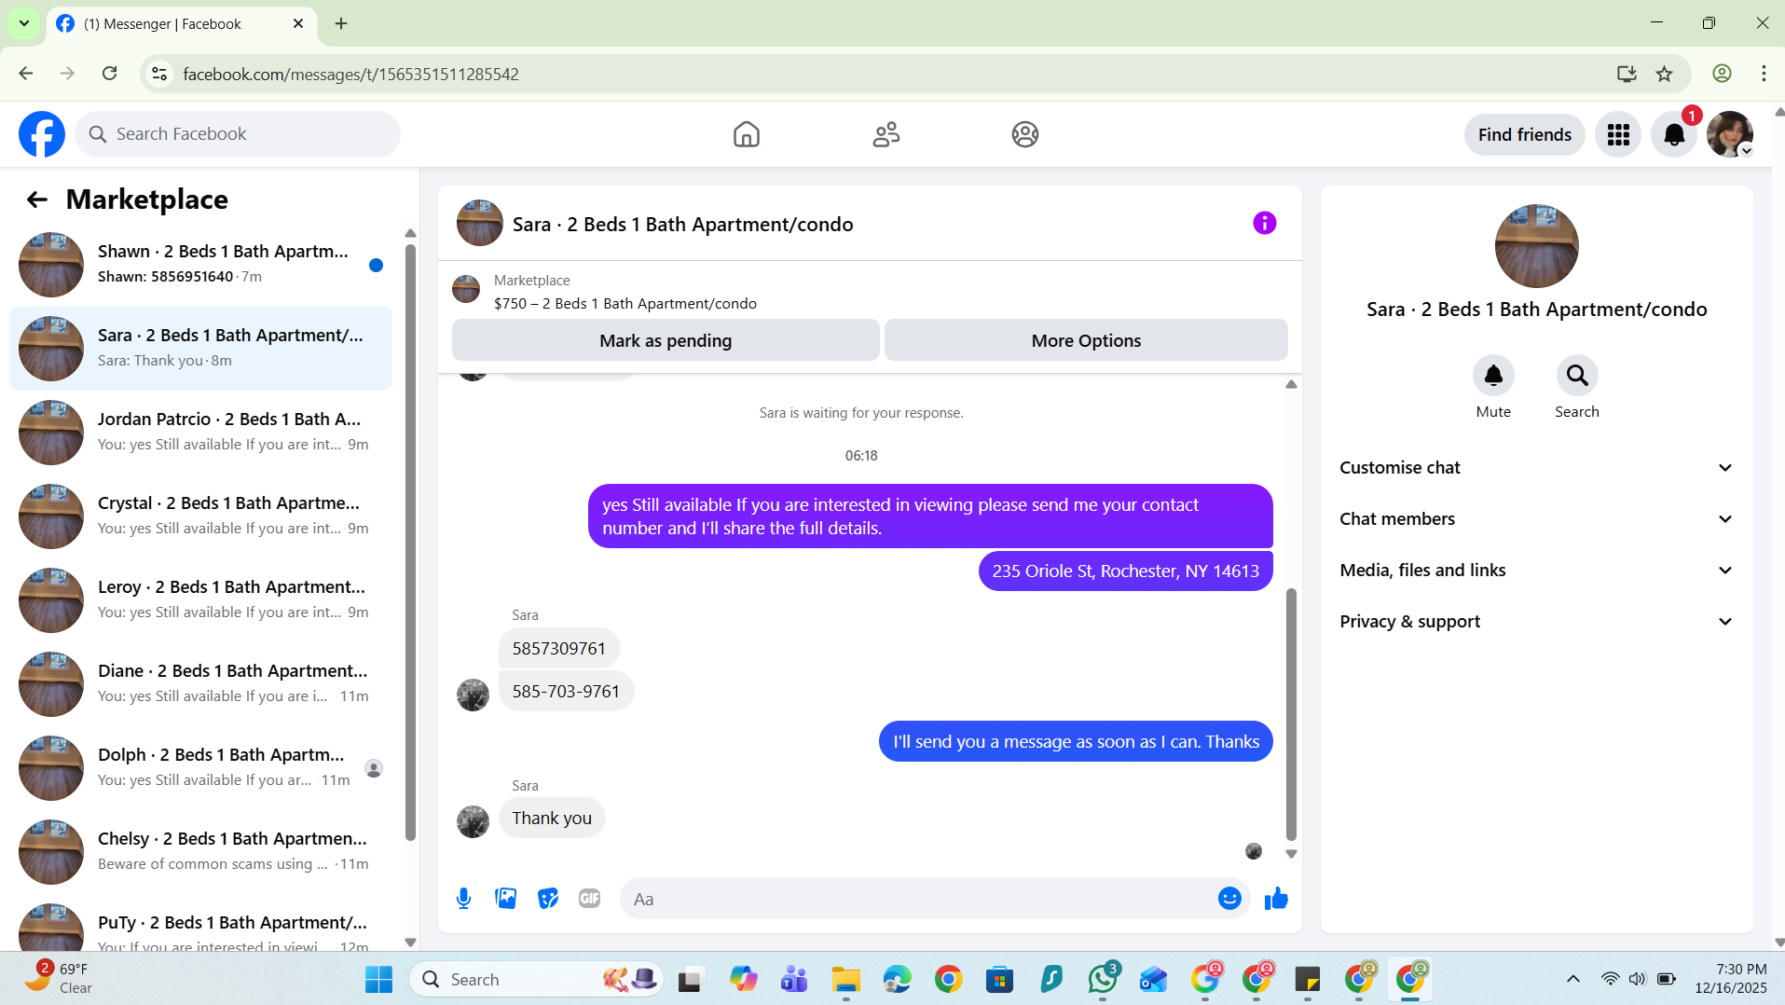Image resolution: width=1785 pixels, height=1005 pixels.
Task: Open Facebook home via the logo
Action: click(42, 134)
